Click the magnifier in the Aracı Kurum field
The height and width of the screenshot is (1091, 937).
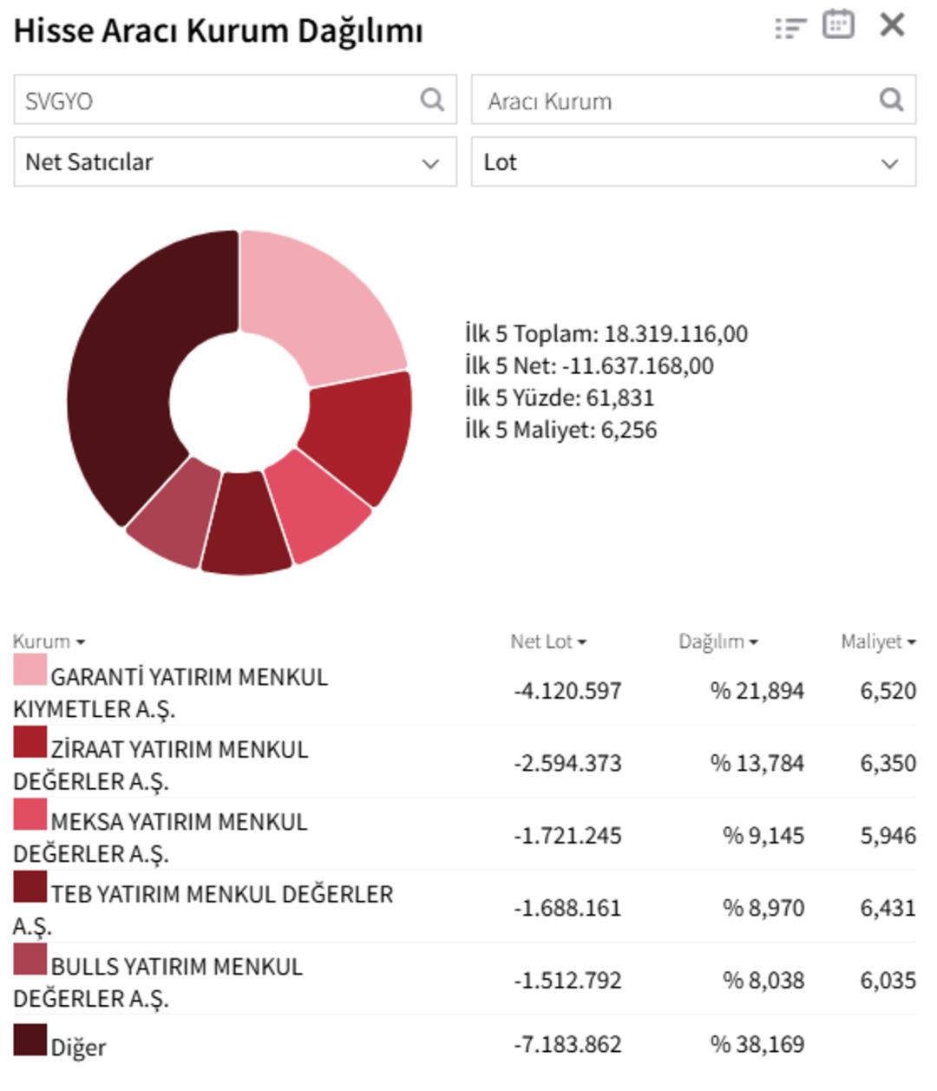click(891, 101)
